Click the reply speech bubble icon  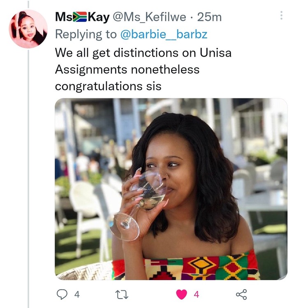click(x=62, y=294)
